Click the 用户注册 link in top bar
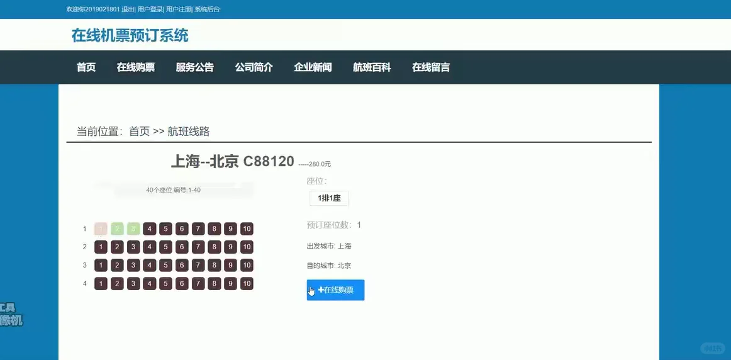Image resolution: width=731 pixels, height=360 pixels. pyautogui.click(x=178, y=9)
